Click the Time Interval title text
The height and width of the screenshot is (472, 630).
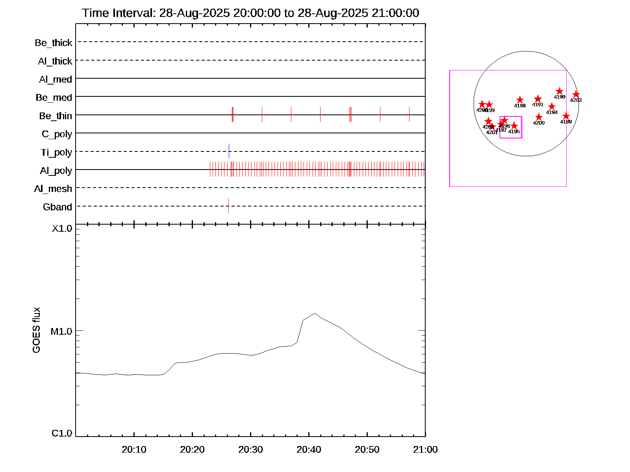(x=250, y=13)
